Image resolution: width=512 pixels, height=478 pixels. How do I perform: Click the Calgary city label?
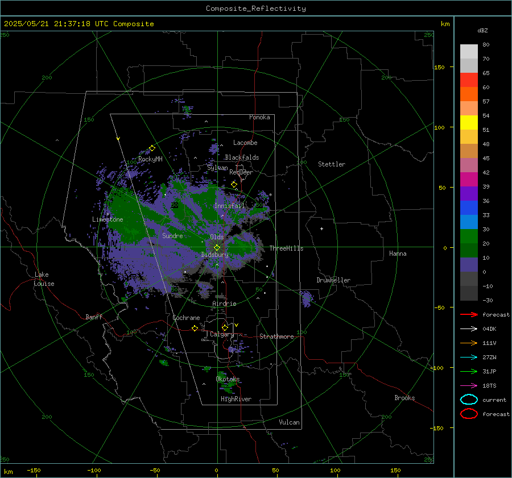pyautogui.click(x=222, y=334)
